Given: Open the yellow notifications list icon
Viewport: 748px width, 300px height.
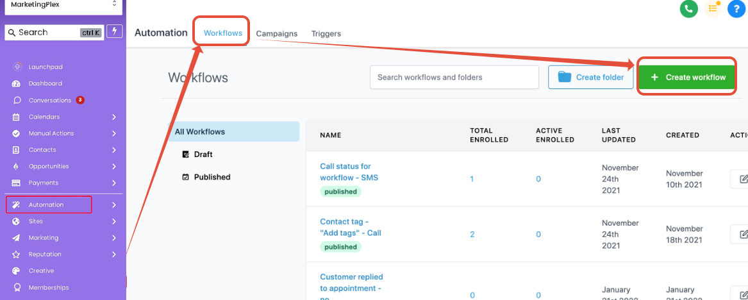Looking at the screenshot, I should (x=713, y=9).
